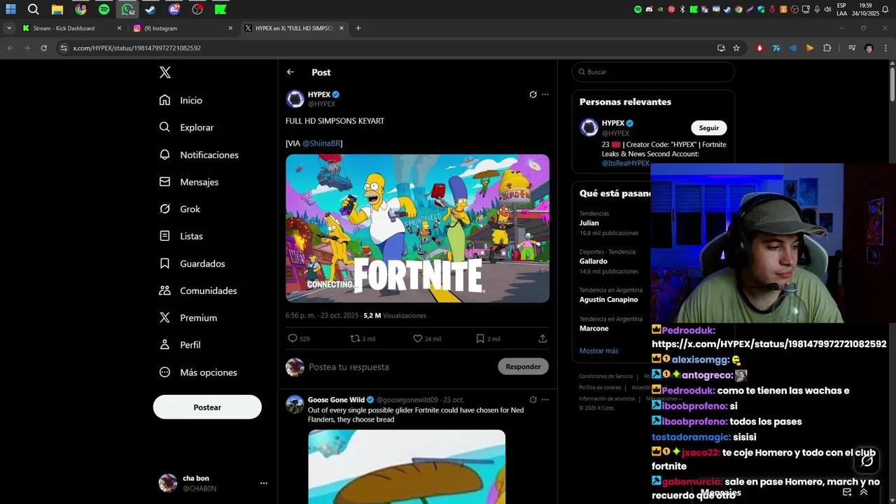Viewport: 896px width, 504px height.
Task: Like the HYPEX post via heart icon
Action: click(x=418, y=339)
